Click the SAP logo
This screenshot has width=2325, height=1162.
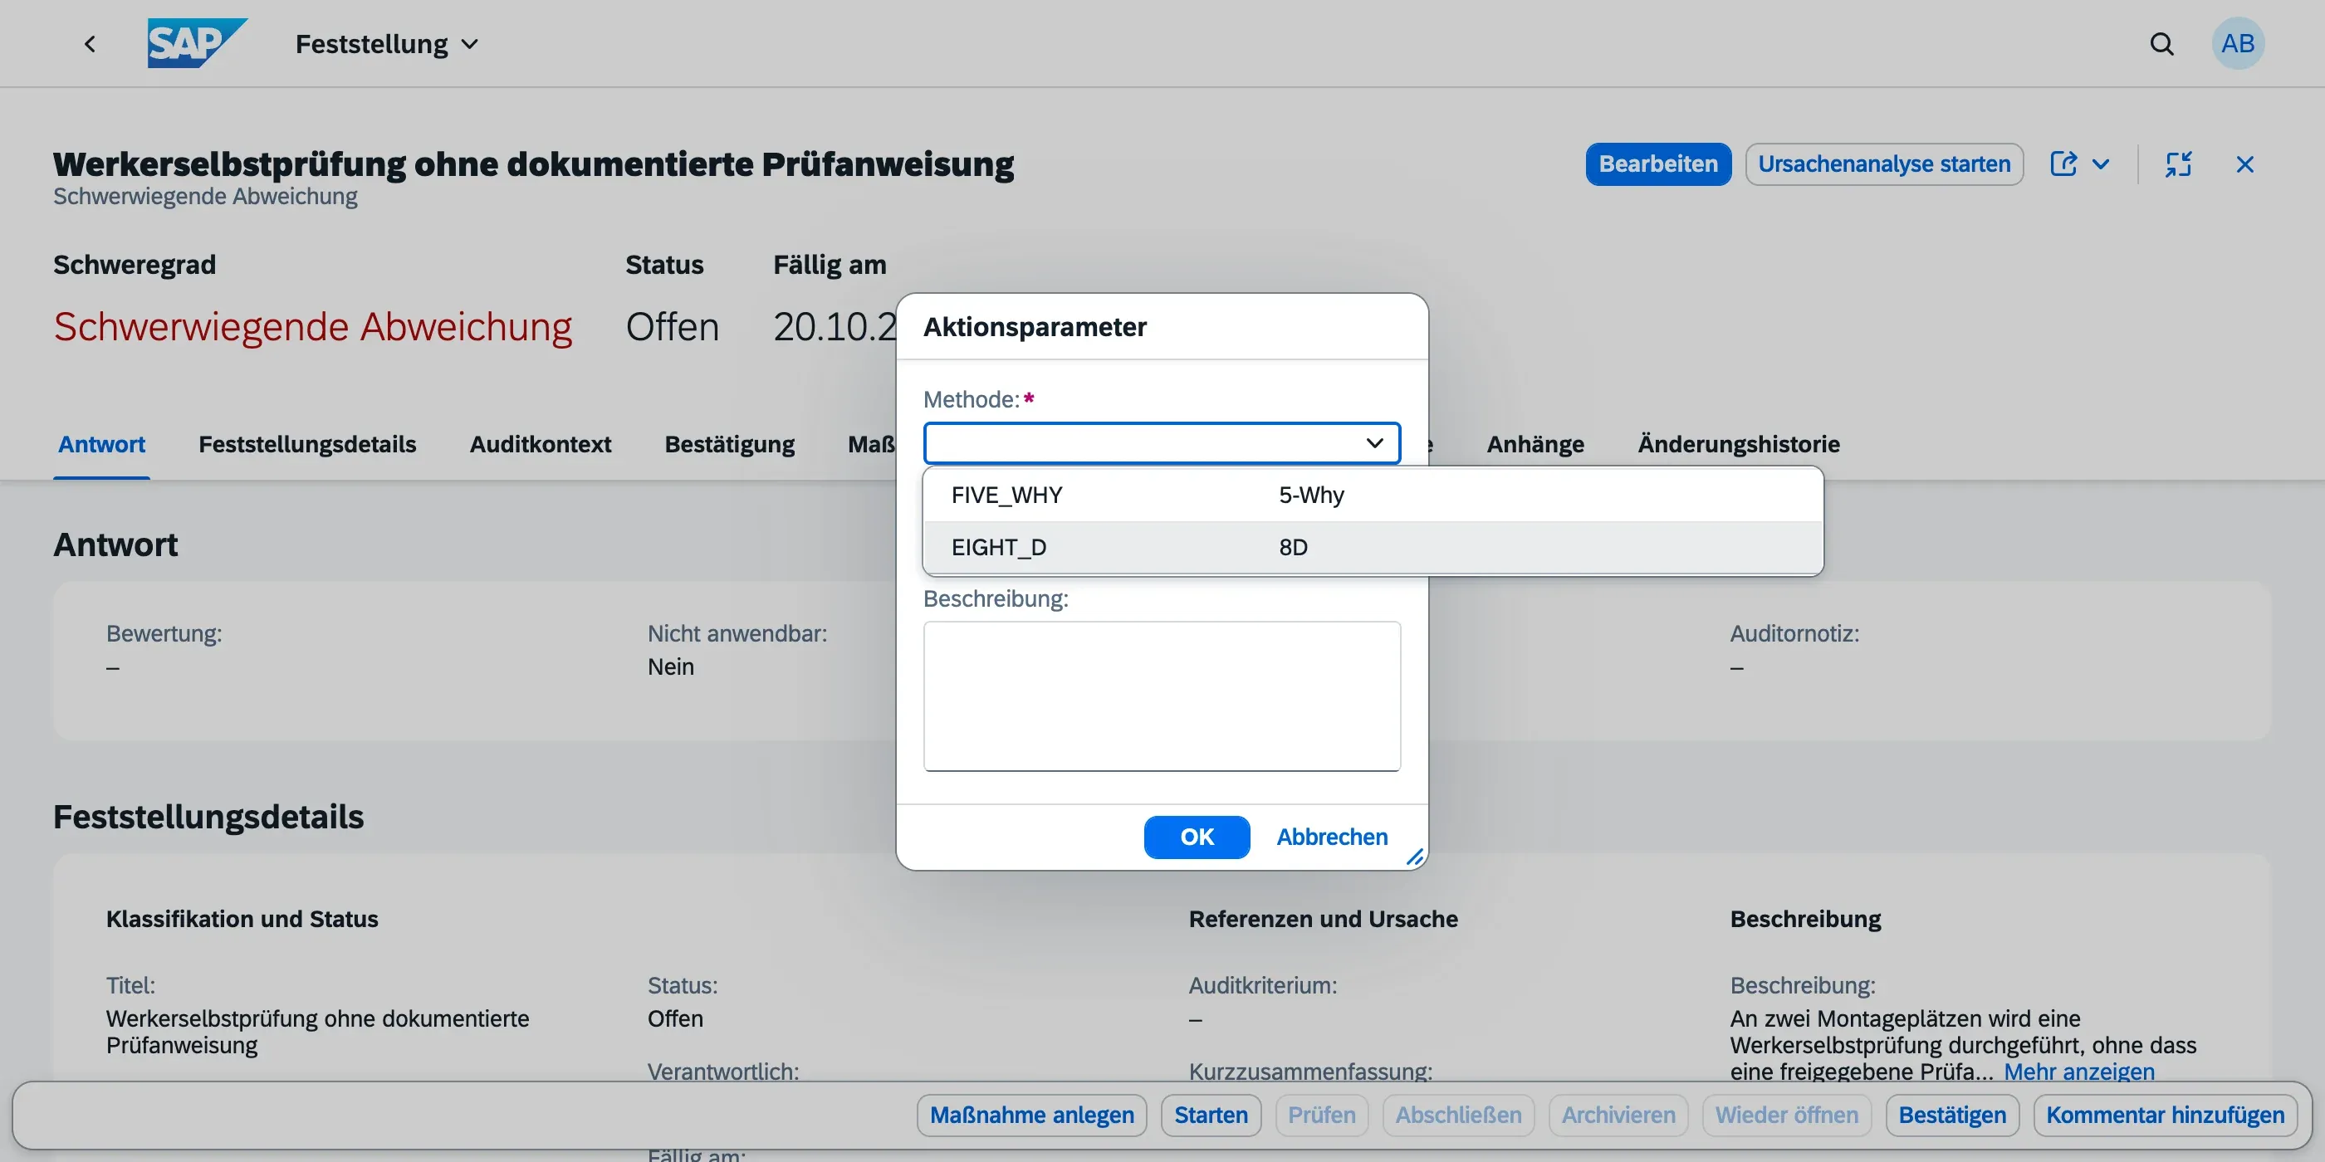point(198,43)
